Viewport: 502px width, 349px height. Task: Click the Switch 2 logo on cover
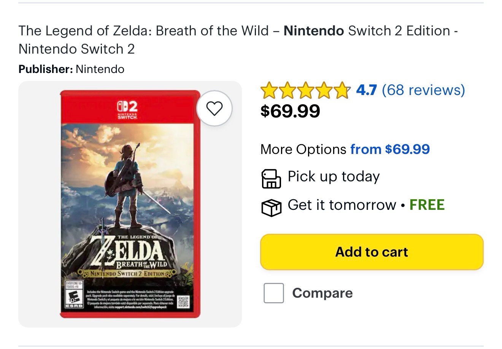(x=127, y=108)
